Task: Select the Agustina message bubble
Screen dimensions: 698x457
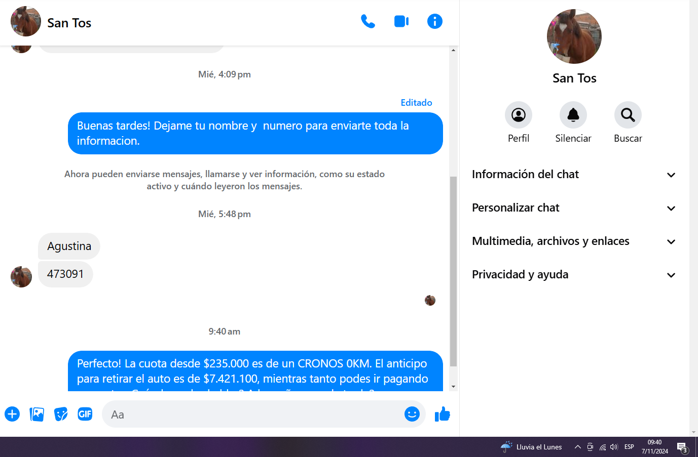Action: pos(69,246)
